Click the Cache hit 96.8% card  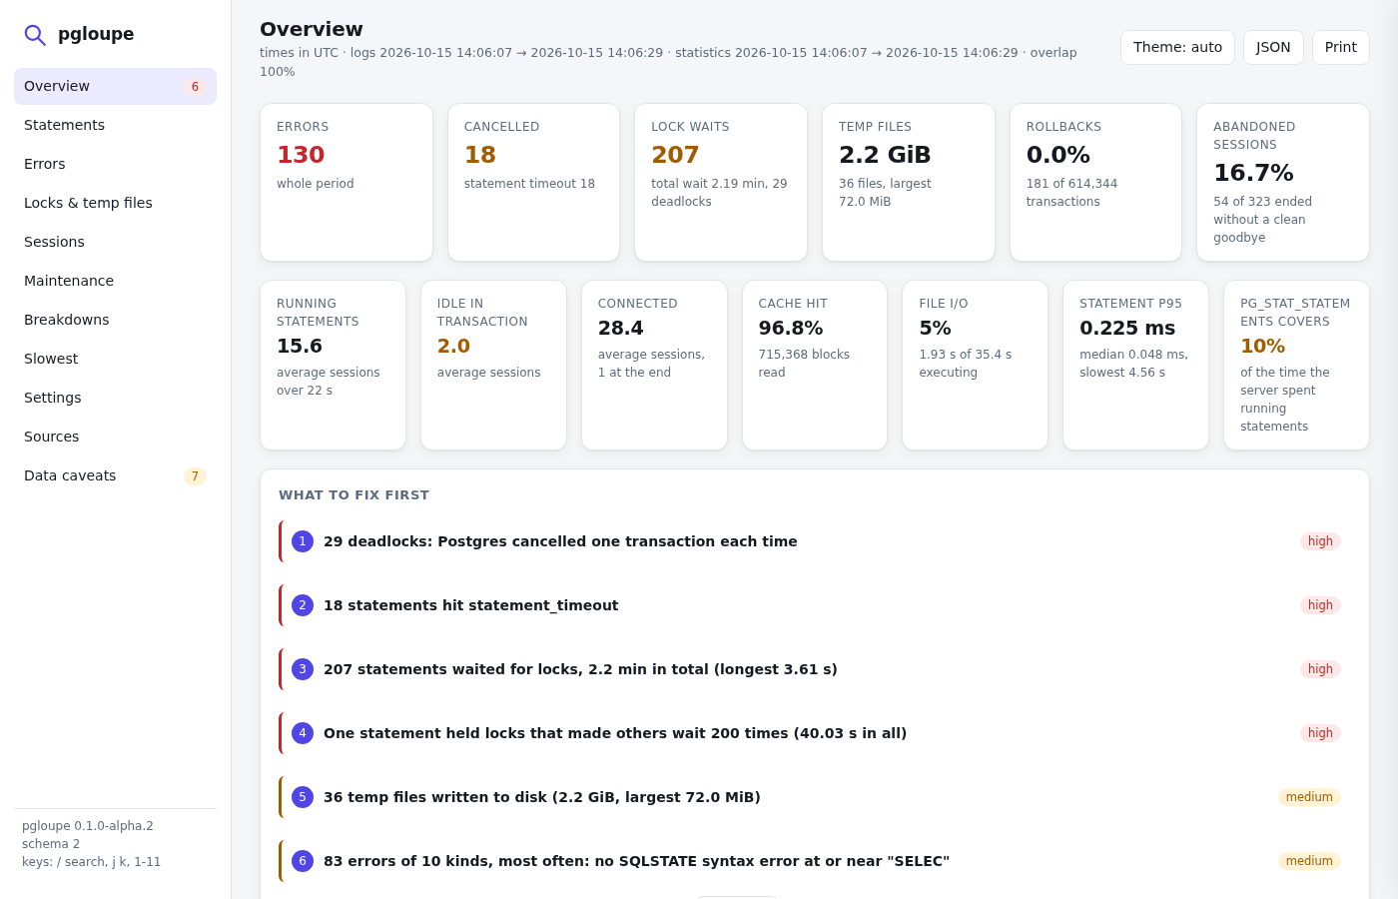[x=815, y=366]
